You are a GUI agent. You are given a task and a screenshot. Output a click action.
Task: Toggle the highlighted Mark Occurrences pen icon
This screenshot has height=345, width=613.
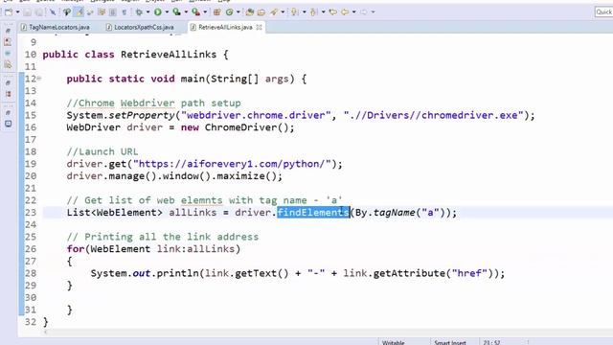click(79, 12)
